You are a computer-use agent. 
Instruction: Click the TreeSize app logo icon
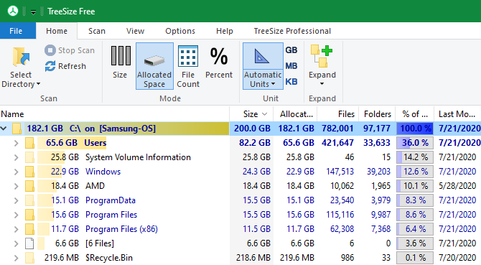[13, 11]
